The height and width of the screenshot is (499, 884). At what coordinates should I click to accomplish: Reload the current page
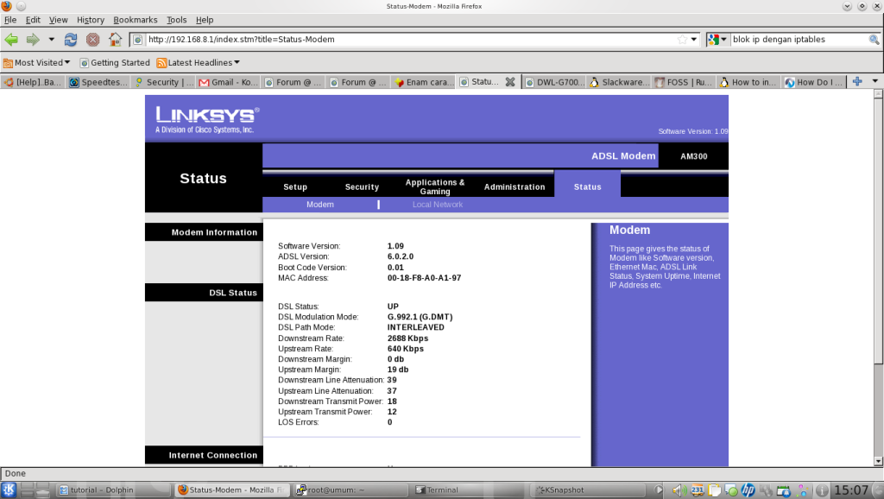(x=71, y=40)
